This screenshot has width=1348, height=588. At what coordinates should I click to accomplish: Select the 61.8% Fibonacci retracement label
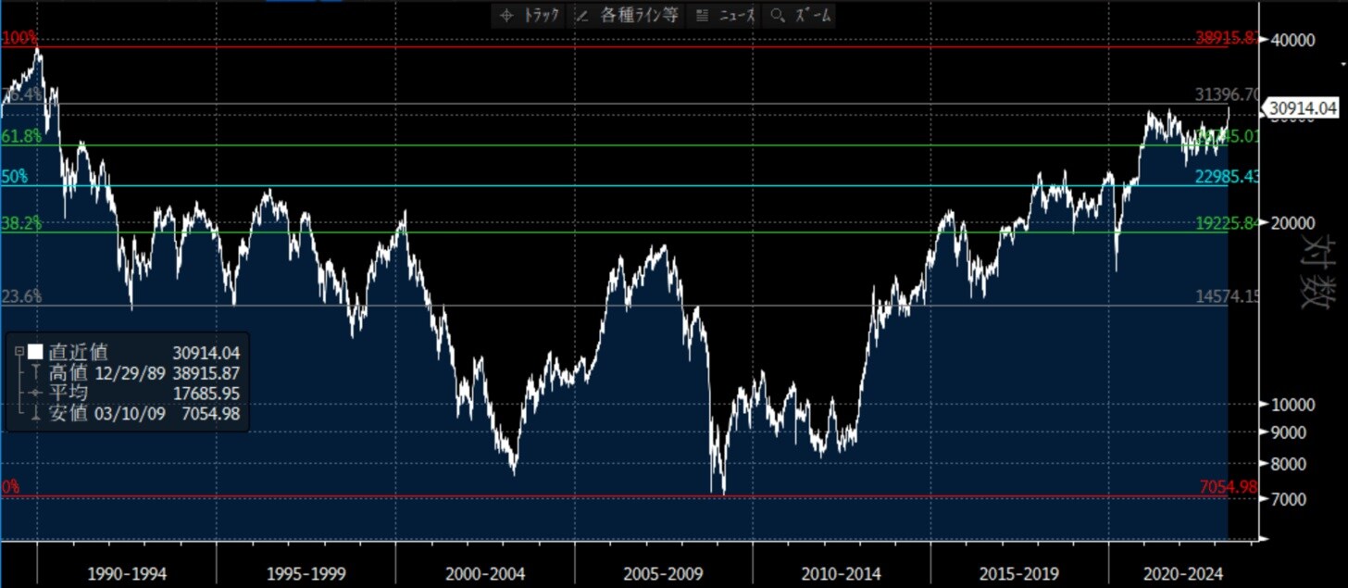21,136
